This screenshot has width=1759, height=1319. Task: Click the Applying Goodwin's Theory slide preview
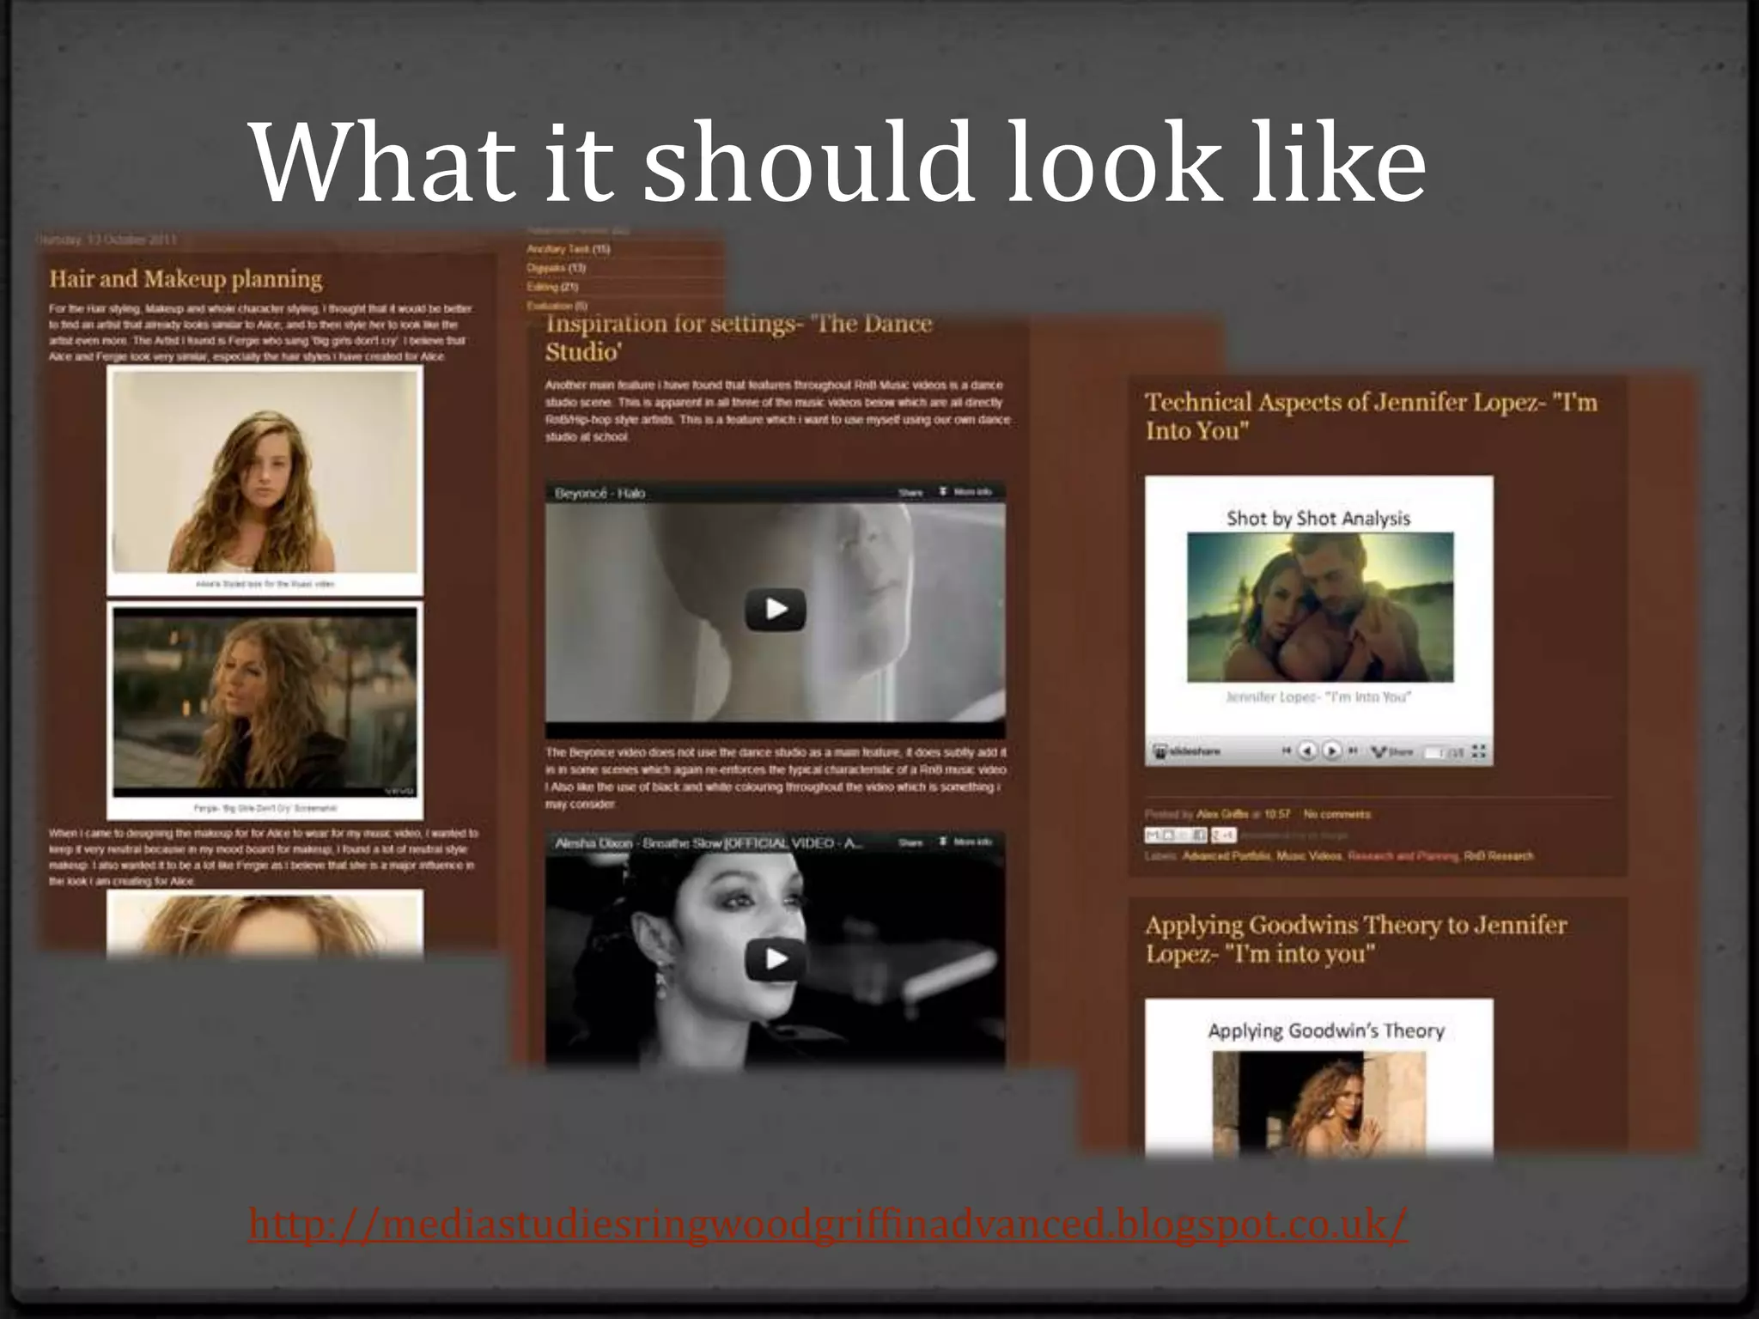[1319, 1079]
